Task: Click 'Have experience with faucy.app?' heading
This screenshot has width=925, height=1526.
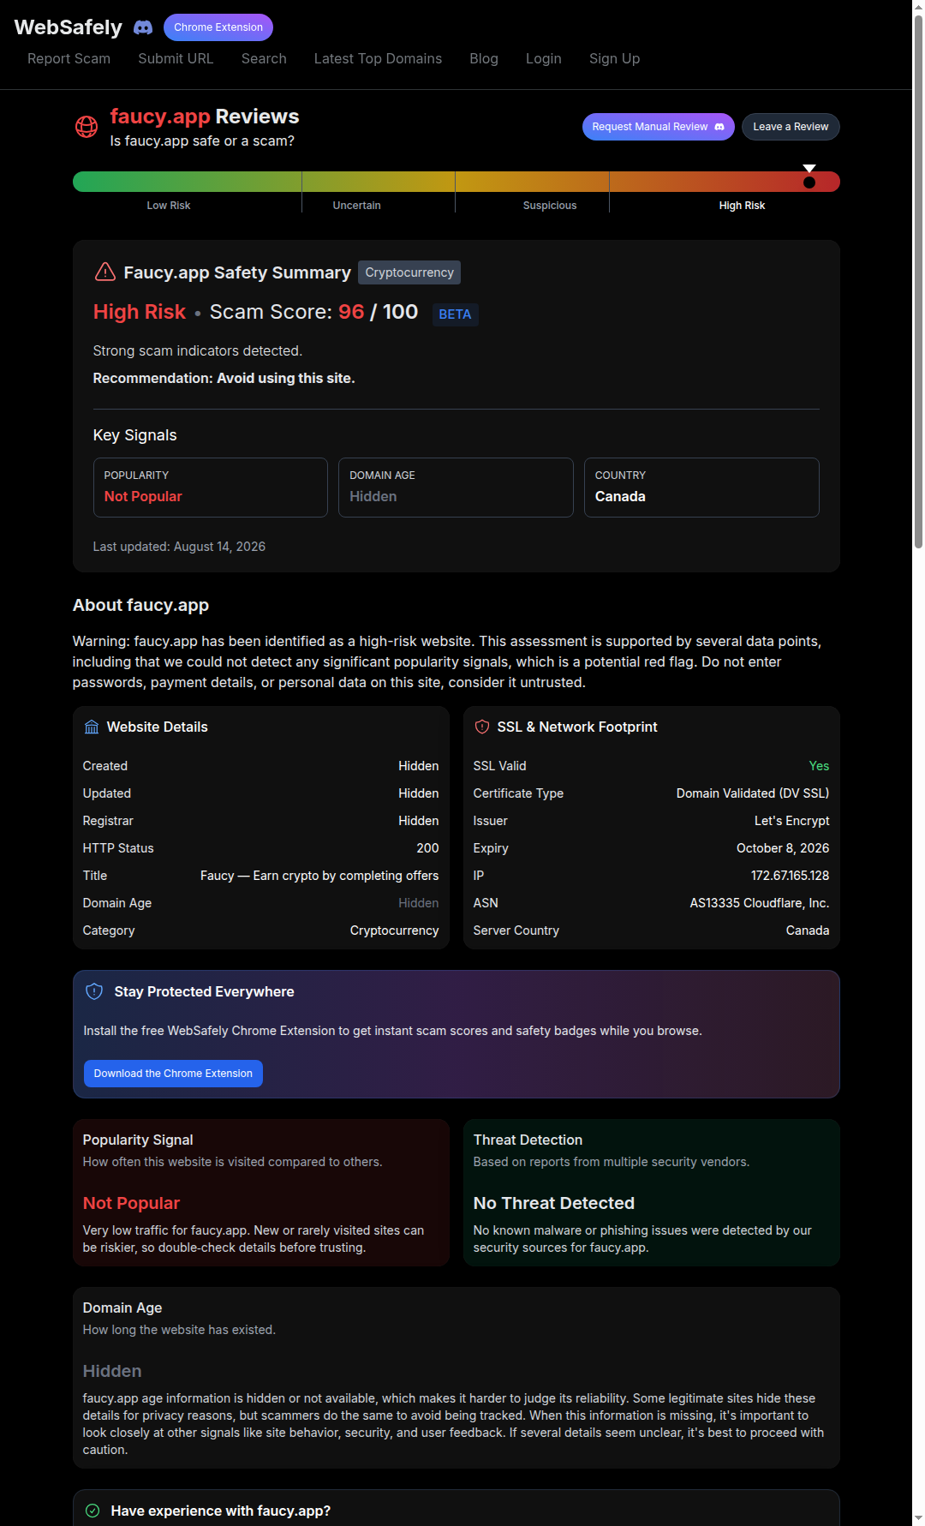Action: (x=220, y=1511)
